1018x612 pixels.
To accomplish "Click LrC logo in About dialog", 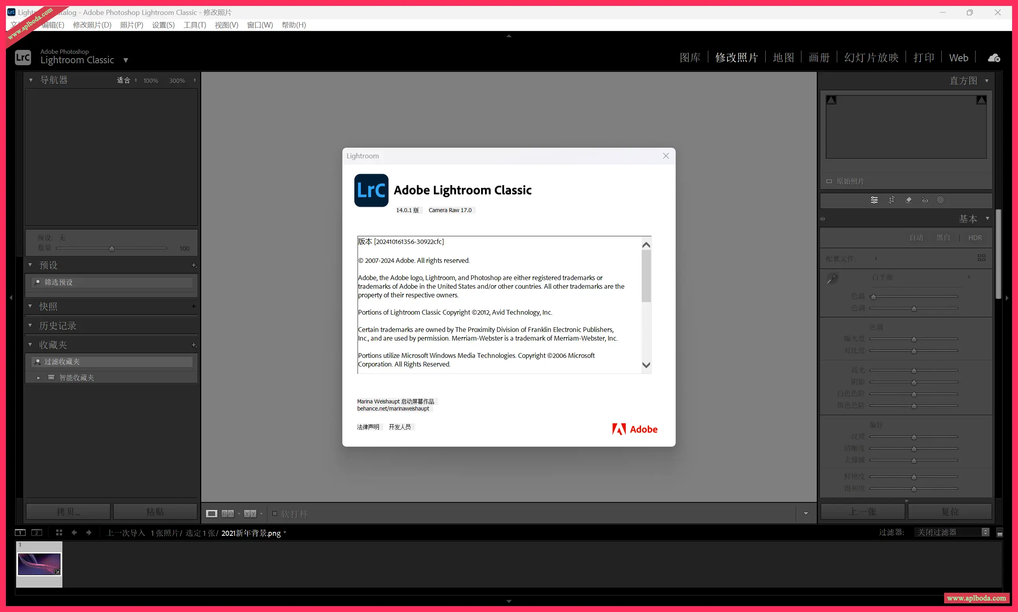I will coord(371,190).
